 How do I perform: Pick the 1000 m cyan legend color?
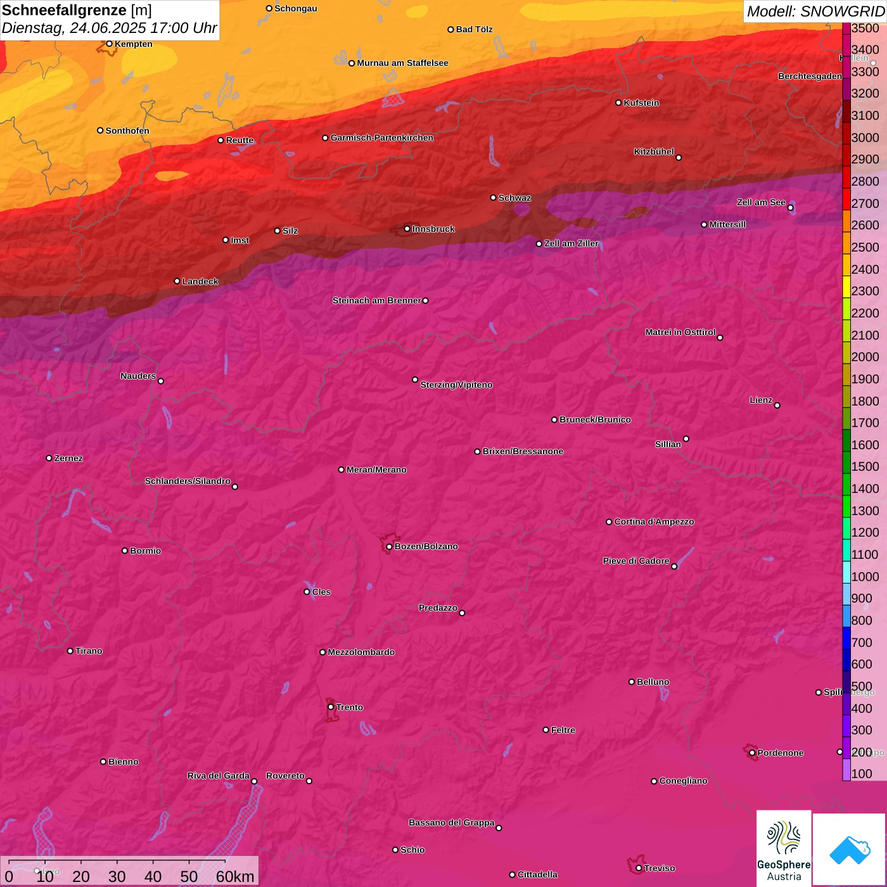point(846,571)
